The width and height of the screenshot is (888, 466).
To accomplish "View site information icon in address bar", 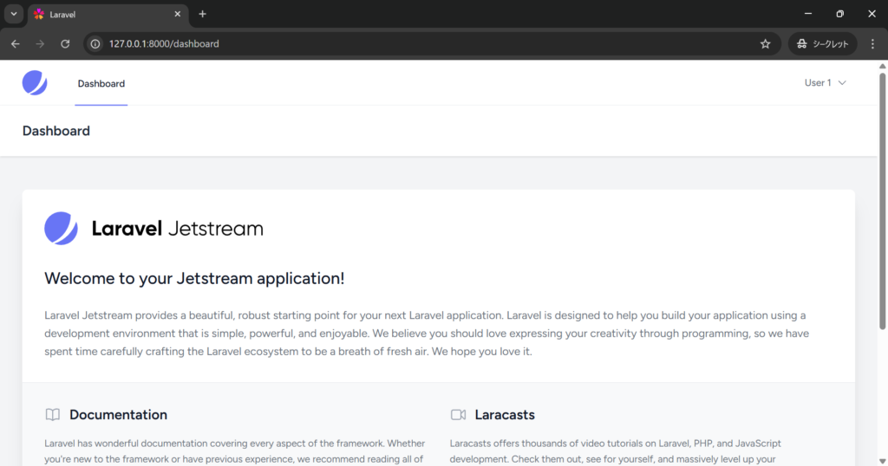I will point(95,43).
